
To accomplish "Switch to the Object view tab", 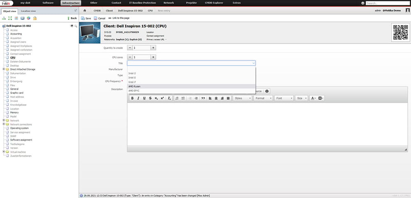I will pyautogui.click(x=9, y=11).
